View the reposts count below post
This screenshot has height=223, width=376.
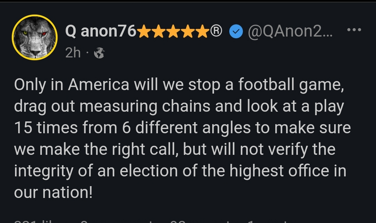194,221
